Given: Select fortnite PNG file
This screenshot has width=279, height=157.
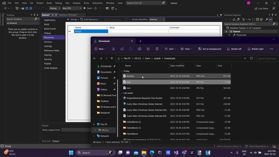Looking at the screenshot, I should (177, 76).
